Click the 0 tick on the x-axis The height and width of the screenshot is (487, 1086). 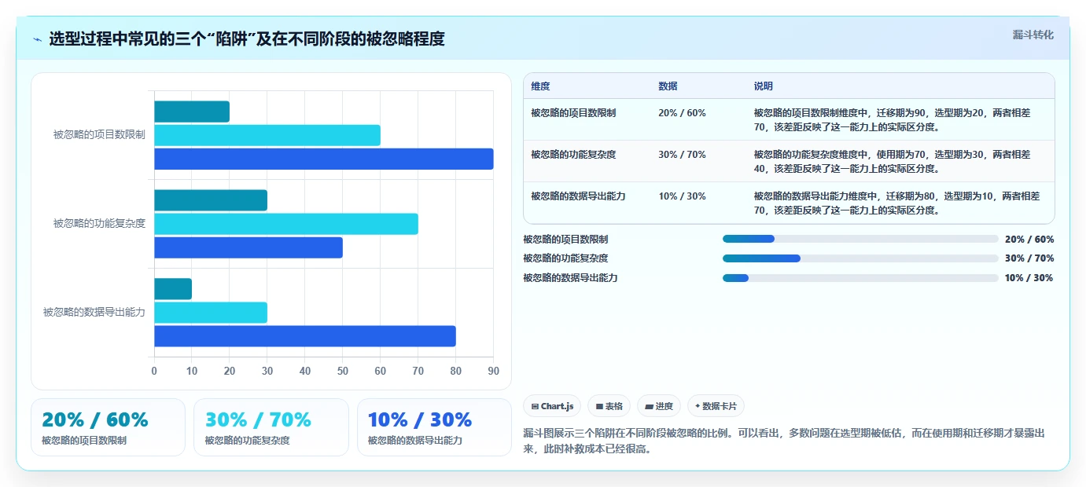154,371
